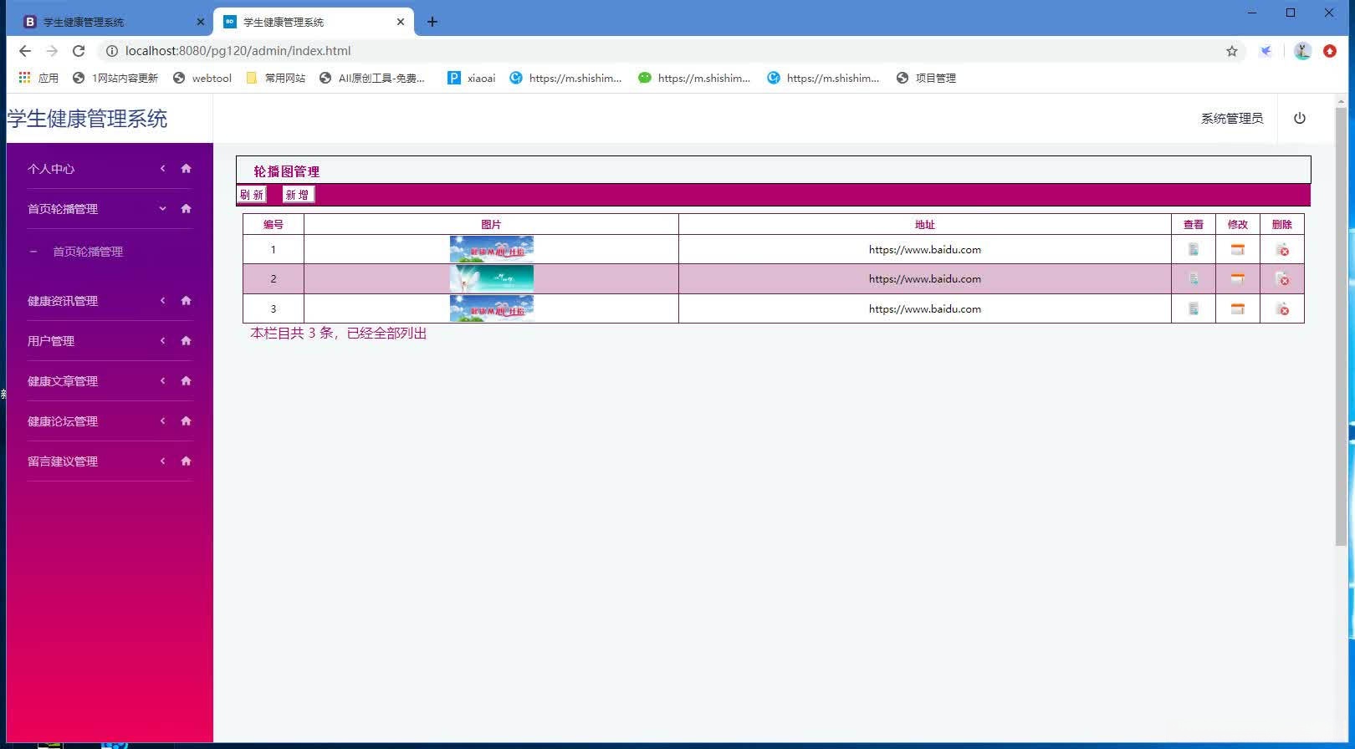Click the power logout icon
Viewport: 1355px width, 749px height.
1300,118
